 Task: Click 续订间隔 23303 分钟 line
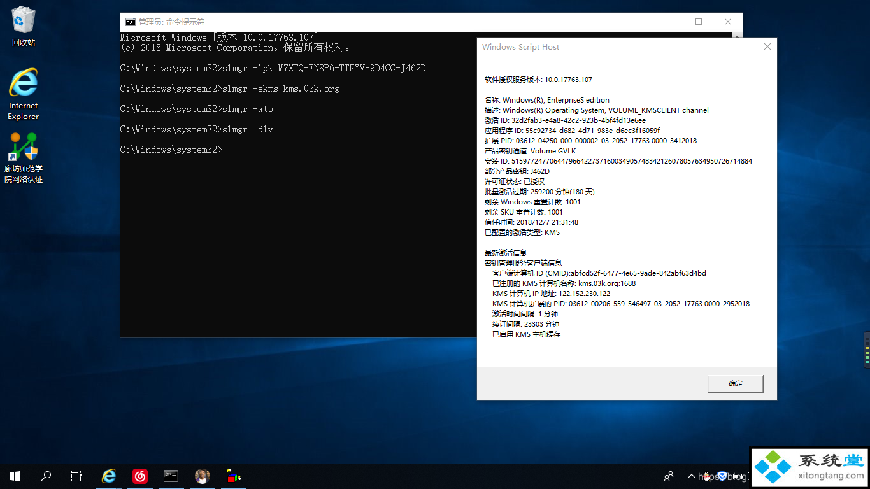click(x=525, y=324)
